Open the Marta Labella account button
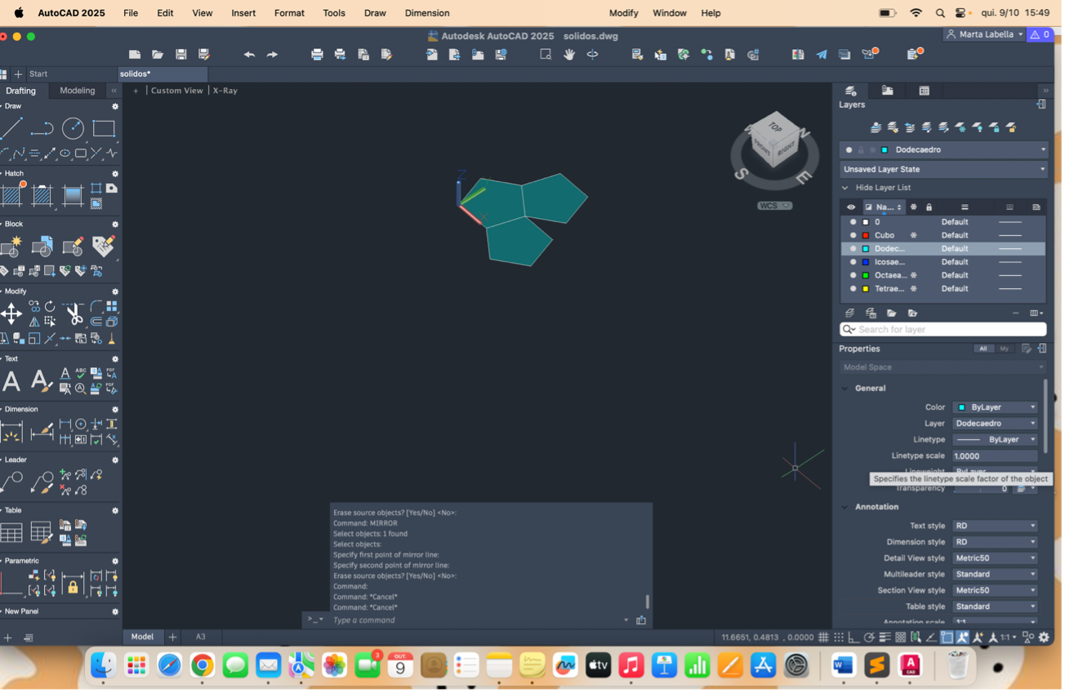This screenshot has height=693, width=1065. point(984,35)
